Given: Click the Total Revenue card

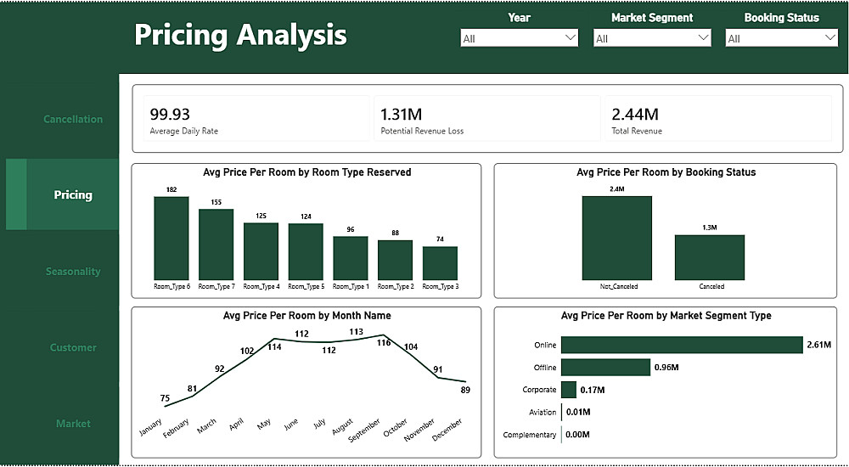Looking at the screenshot, I should pyautogui.click(x=718, y=119).
